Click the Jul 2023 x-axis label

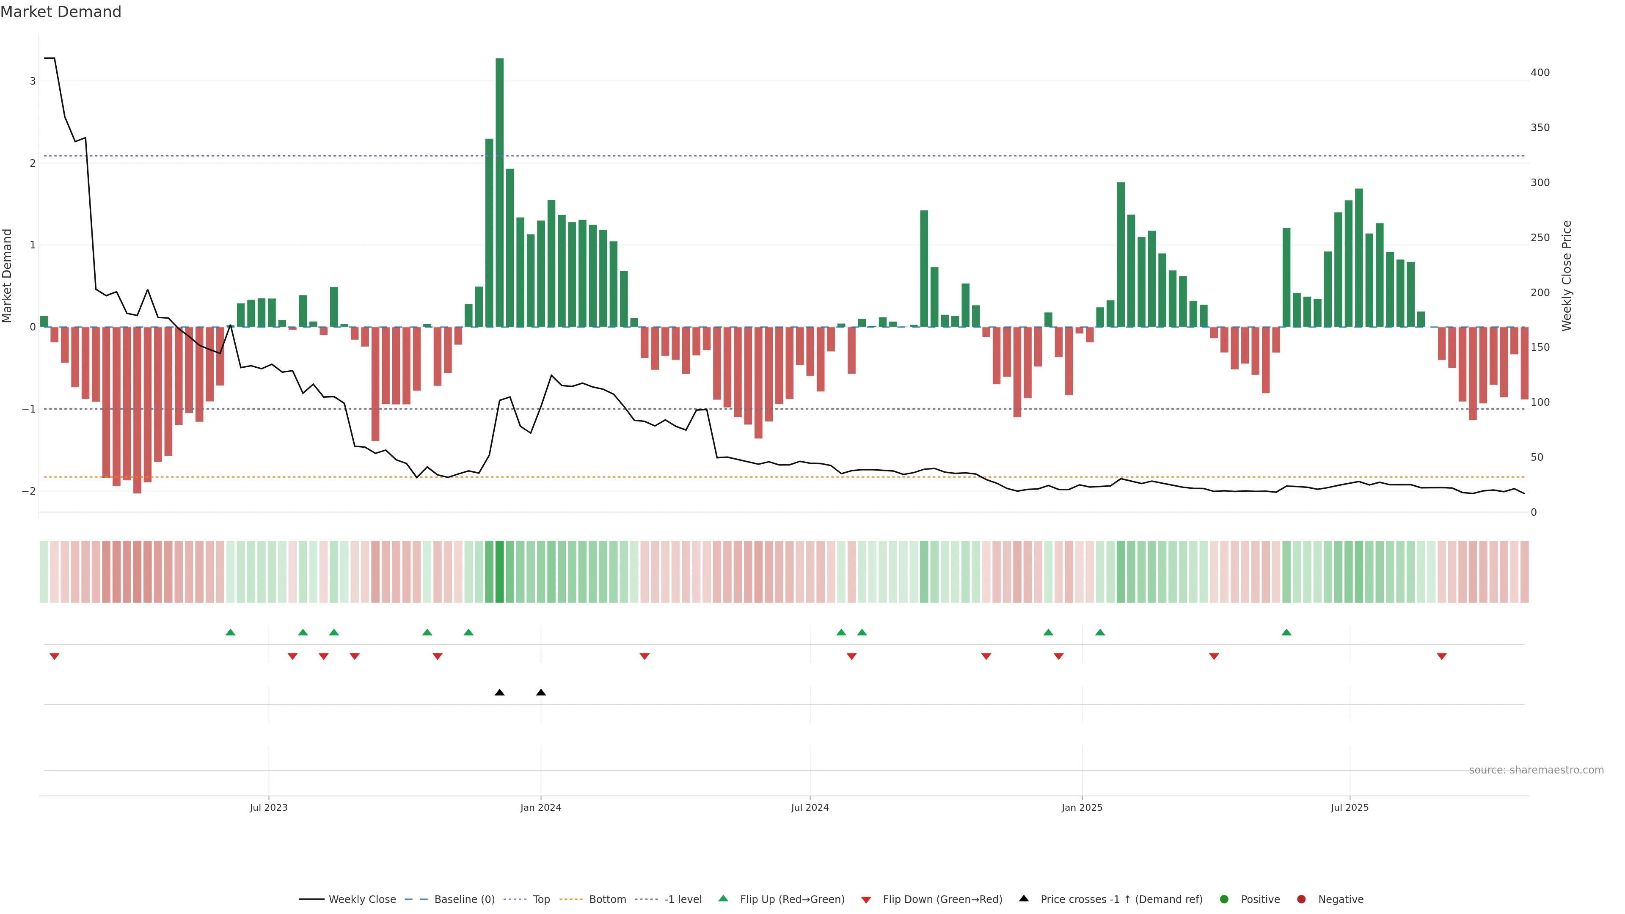tap(268, 807)
